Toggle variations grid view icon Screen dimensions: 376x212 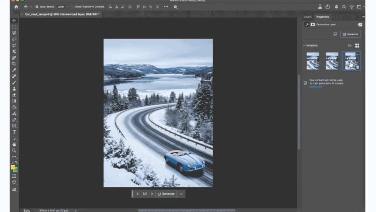click(x=357, y=46)
